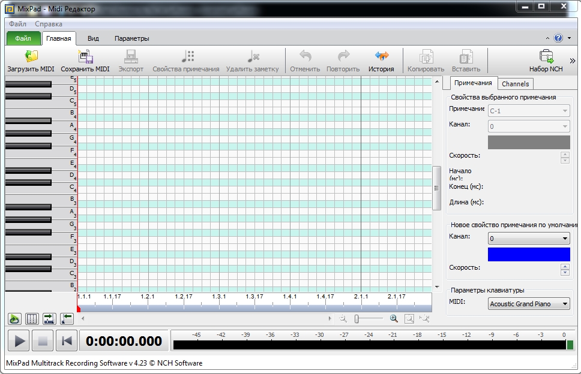
Task: Click the Загрузить MIDI toolbar button
Action: pos(31,61)
